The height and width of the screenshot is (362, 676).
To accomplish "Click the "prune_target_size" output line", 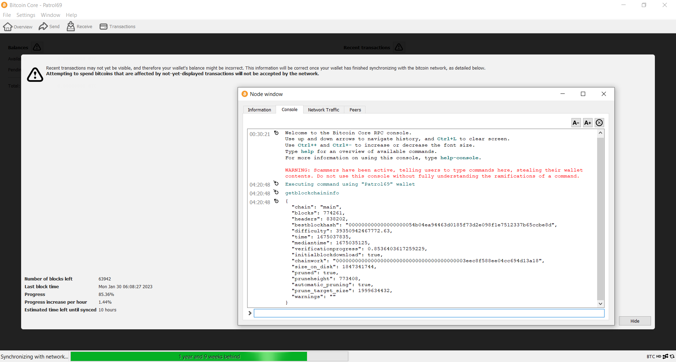I will click(342, 291).
